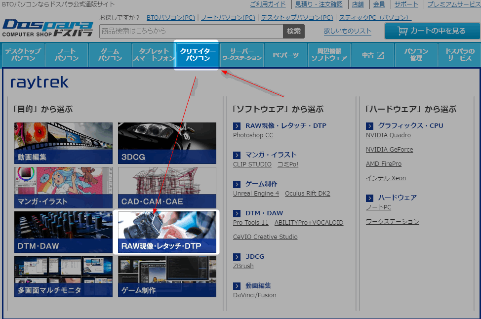Follow the スティックPC（パソコン） suggestion link

[x=375, y=18]
